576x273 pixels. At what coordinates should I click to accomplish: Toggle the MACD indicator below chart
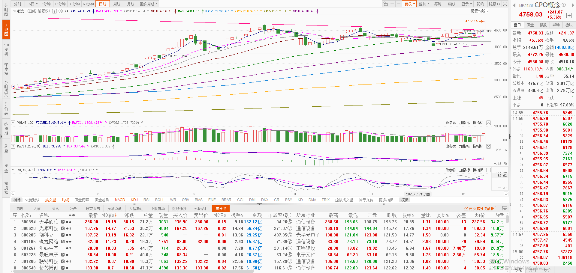pos(120,200)
